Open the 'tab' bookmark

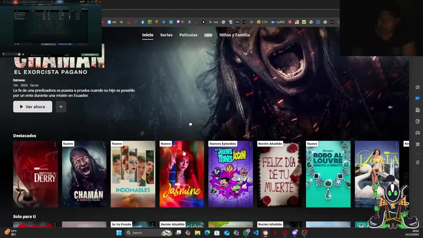(112, 22)
